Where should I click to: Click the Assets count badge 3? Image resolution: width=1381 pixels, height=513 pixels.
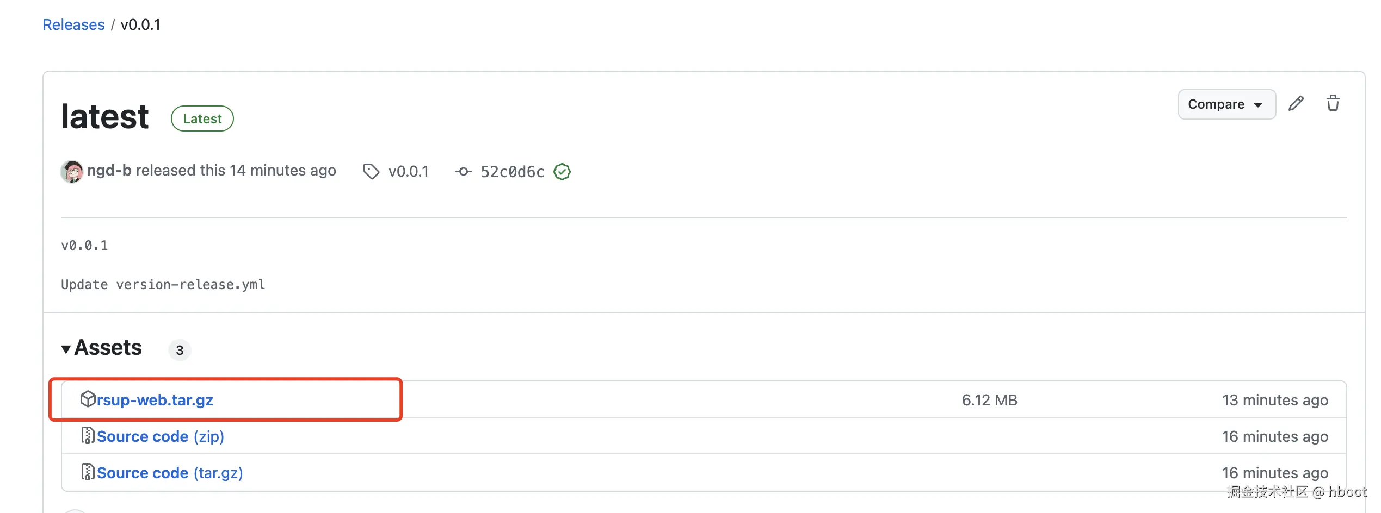(x=180, y=351)
